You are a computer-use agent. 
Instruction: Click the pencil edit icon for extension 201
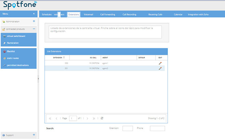160,68
